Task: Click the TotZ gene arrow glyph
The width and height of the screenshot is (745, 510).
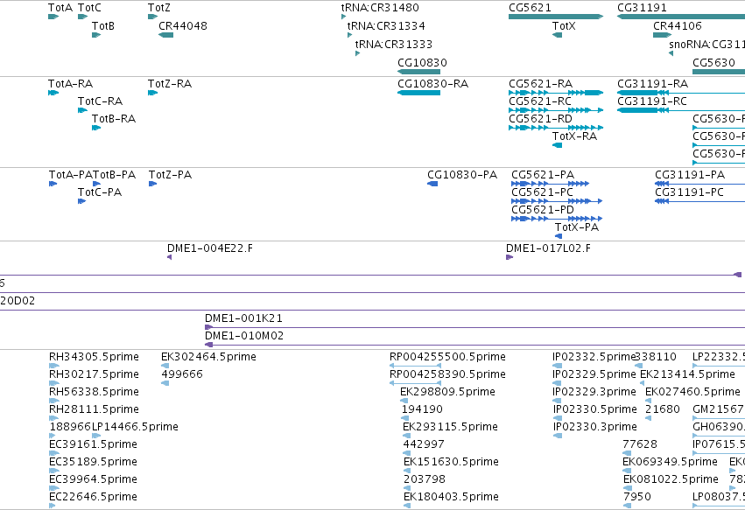Action: (x=152, y=17)
